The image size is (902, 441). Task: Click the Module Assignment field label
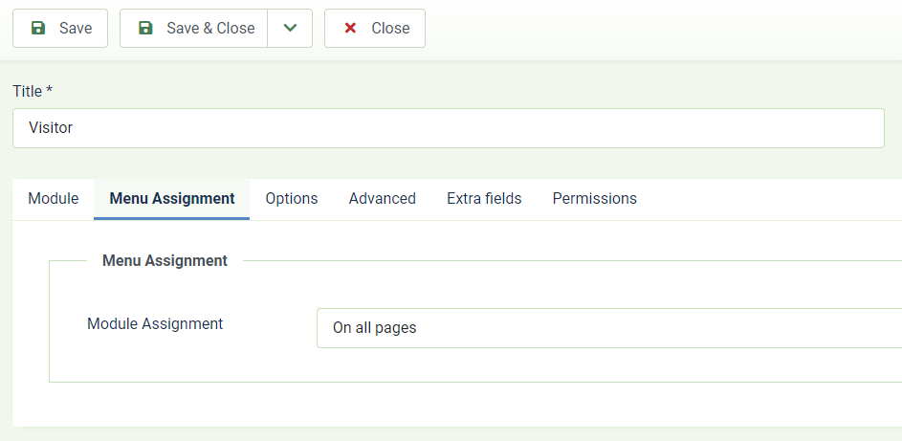(x=155, y=323)
